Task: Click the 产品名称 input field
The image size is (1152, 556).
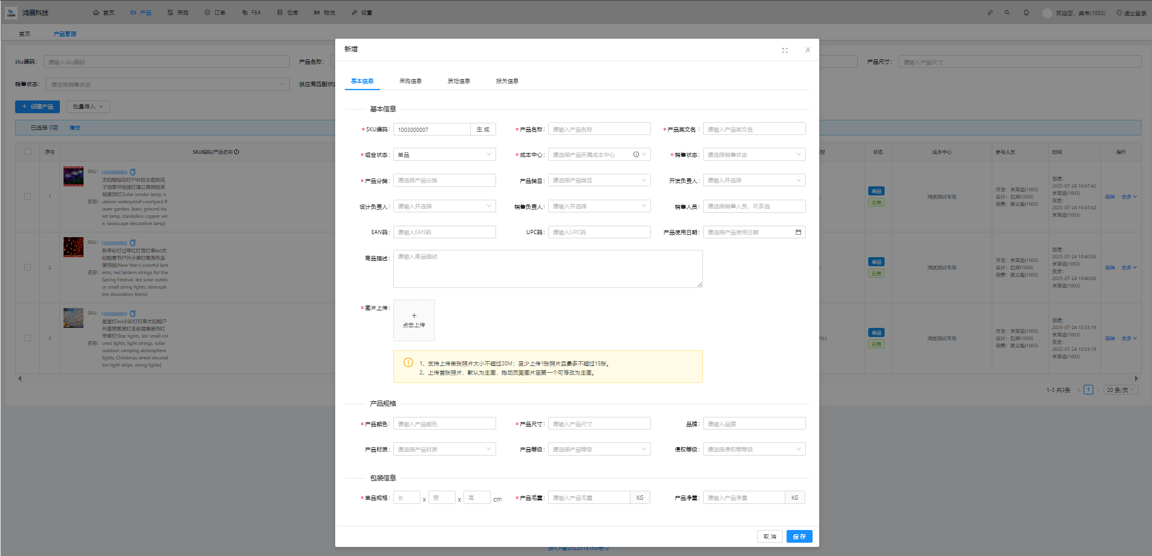Action: point(599,129)
